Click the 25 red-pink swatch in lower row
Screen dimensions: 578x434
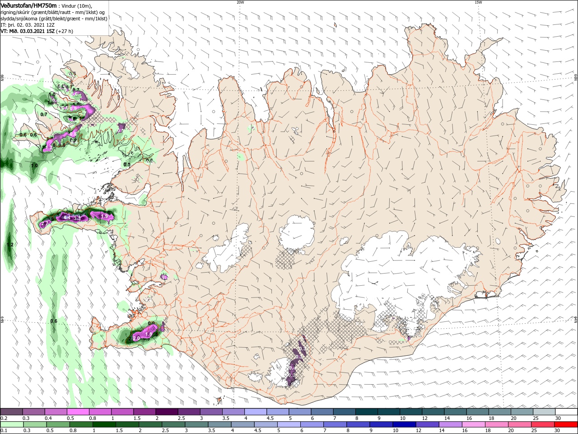[543, 425]
